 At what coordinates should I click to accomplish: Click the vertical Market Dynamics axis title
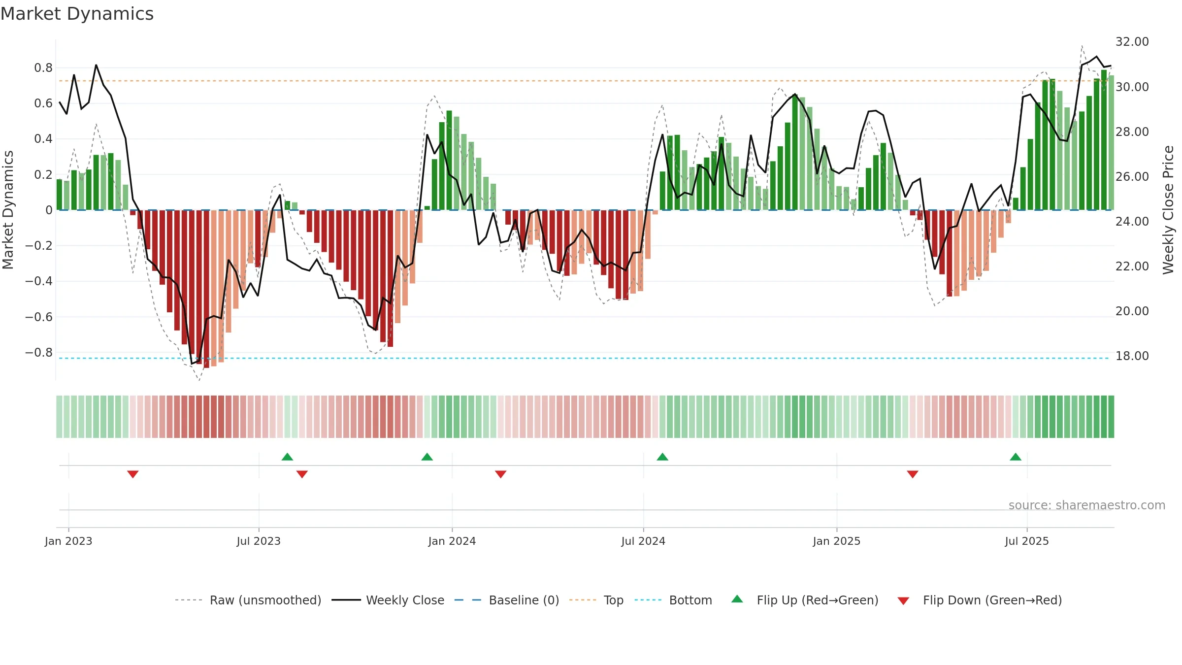tap(8, 210)
